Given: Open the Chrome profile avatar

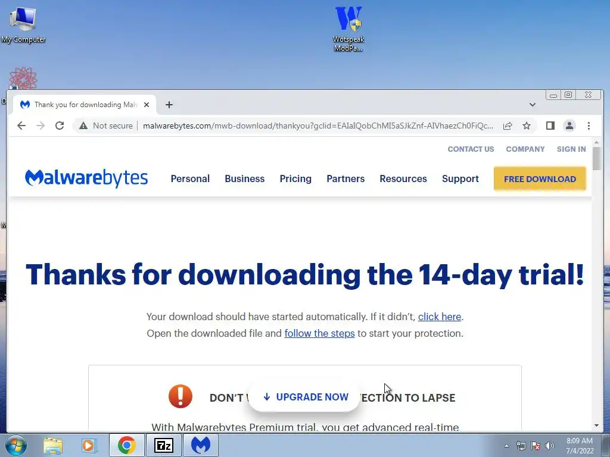Looking at the screenshot, I should [x=569, y=126].
